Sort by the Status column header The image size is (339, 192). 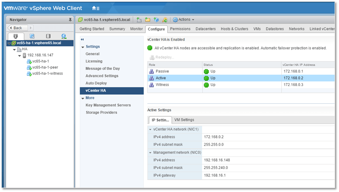242,65
